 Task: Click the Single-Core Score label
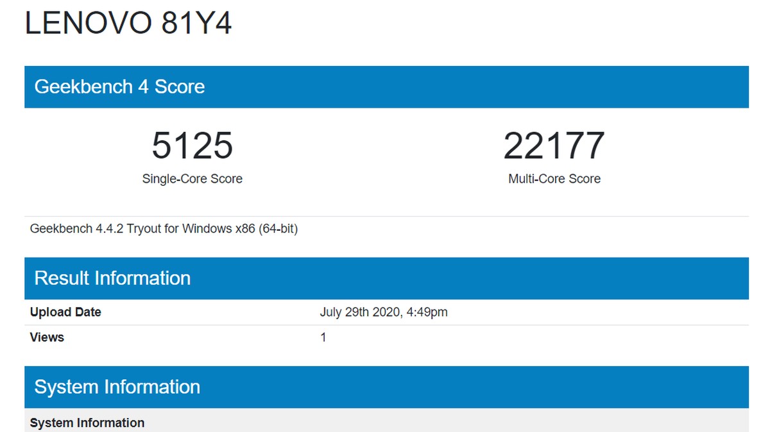(x=192, y=179)
